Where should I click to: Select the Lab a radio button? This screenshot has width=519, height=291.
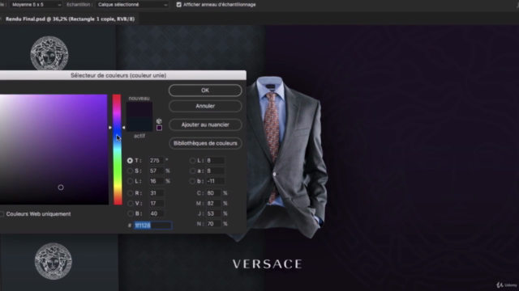192,171
